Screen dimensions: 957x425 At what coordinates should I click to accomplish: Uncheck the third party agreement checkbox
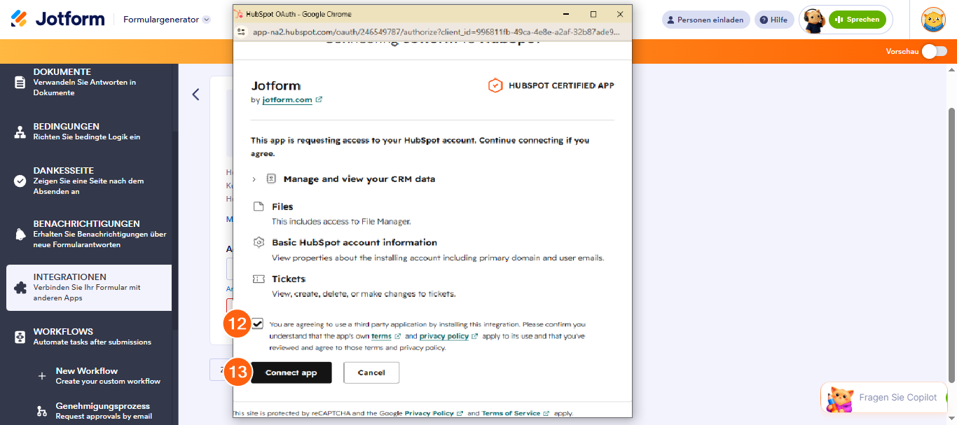point(258,323)
